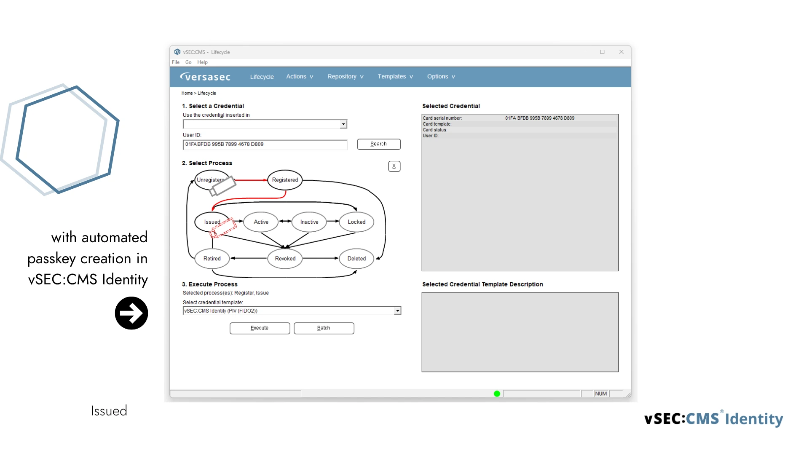This screenshot has width=809, height=455.
Task: Click the Card status row
Action: tap(520, 130)
